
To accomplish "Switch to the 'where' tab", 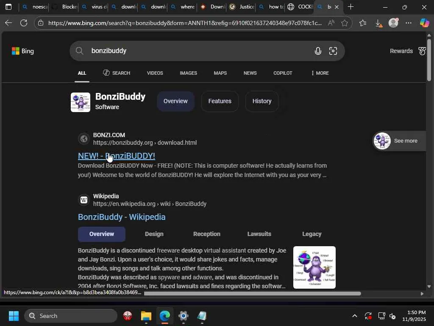I will tap(182, 7).
